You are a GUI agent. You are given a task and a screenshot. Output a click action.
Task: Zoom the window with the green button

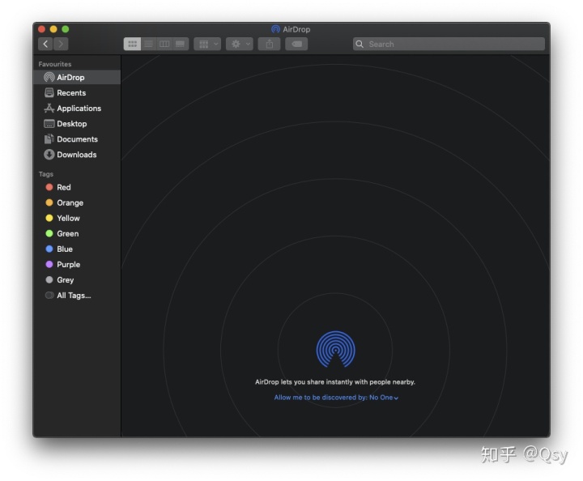tap(66, 29)
